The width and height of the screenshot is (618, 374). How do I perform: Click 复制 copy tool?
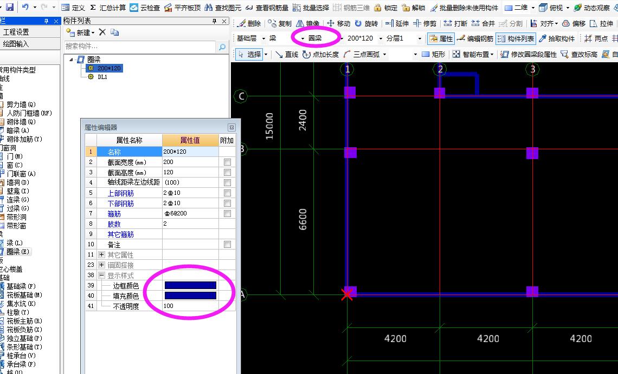(280, 23)
